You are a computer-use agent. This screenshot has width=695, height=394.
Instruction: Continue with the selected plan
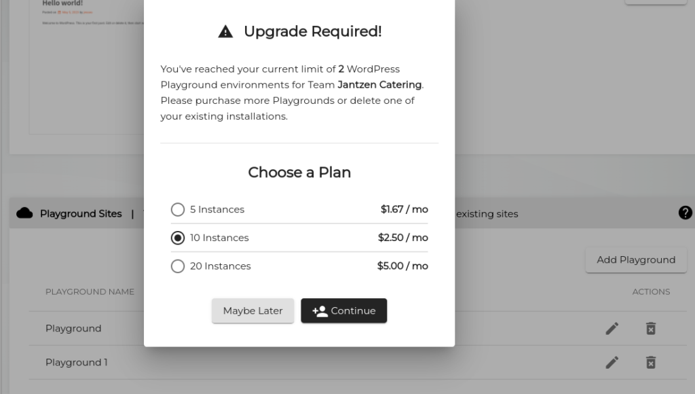click(x=343, y=310)
